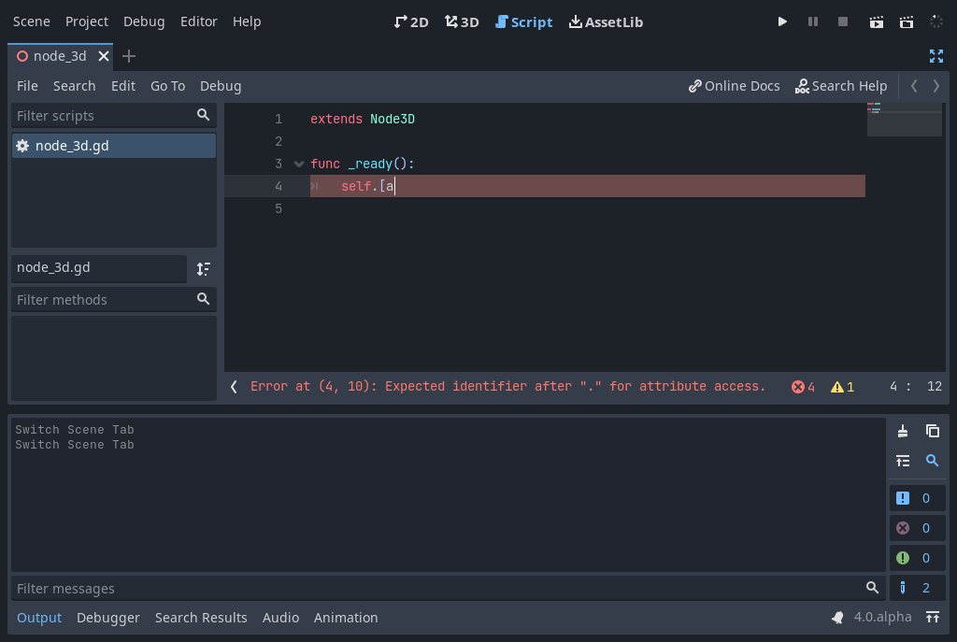Focus the Filter methods field
Viewport: 957px width, 642px height.
(113, 300)
